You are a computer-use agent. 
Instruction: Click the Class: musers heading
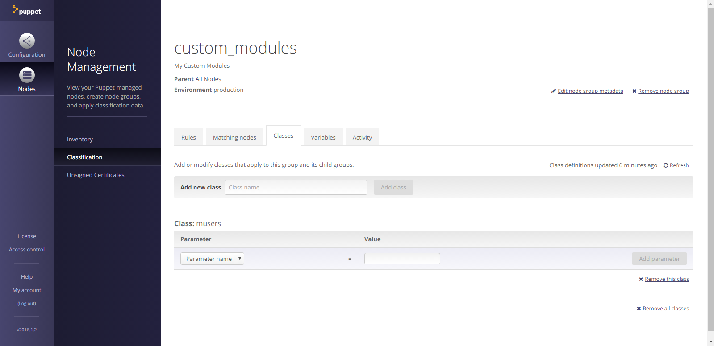pyautogui.click(x=197, y=224)
